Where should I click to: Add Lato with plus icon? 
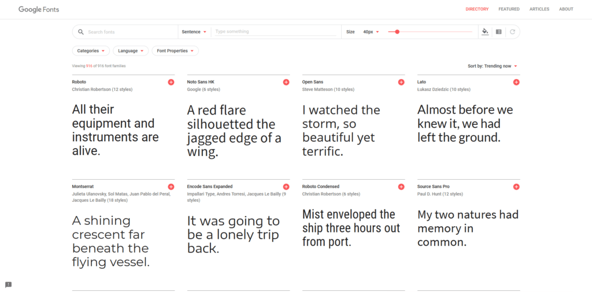516,82
